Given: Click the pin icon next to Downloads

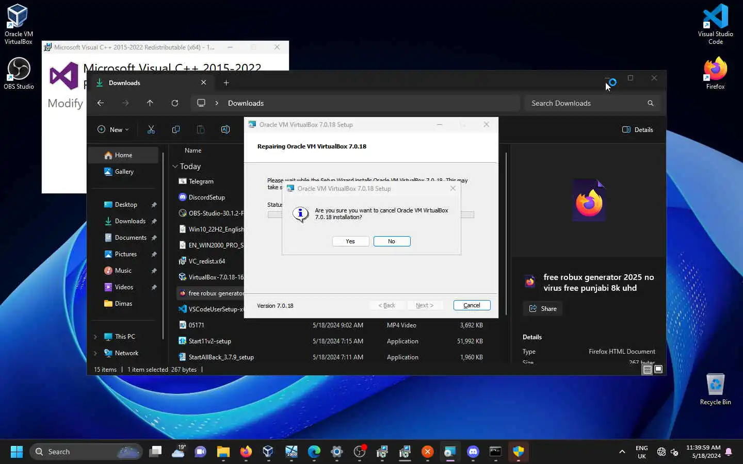Looking at the screenshot, I should click(x=154, y=221).
